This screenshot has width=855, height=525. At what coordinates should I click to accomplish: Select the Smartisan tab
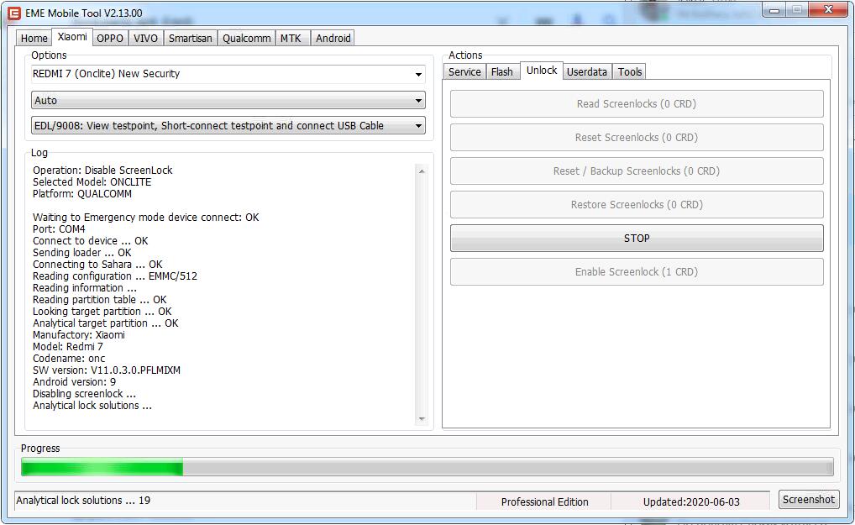pos(191,38)
